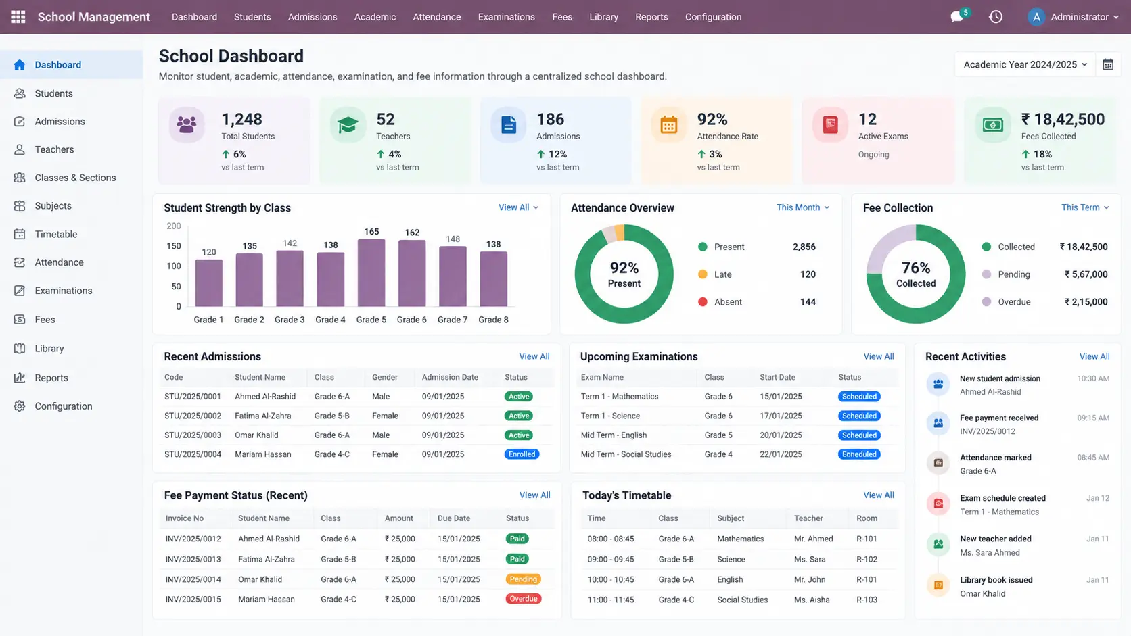Click the Total Students people icon
This screenshot has height=636, width=1131.
click(x=187, y=124)
